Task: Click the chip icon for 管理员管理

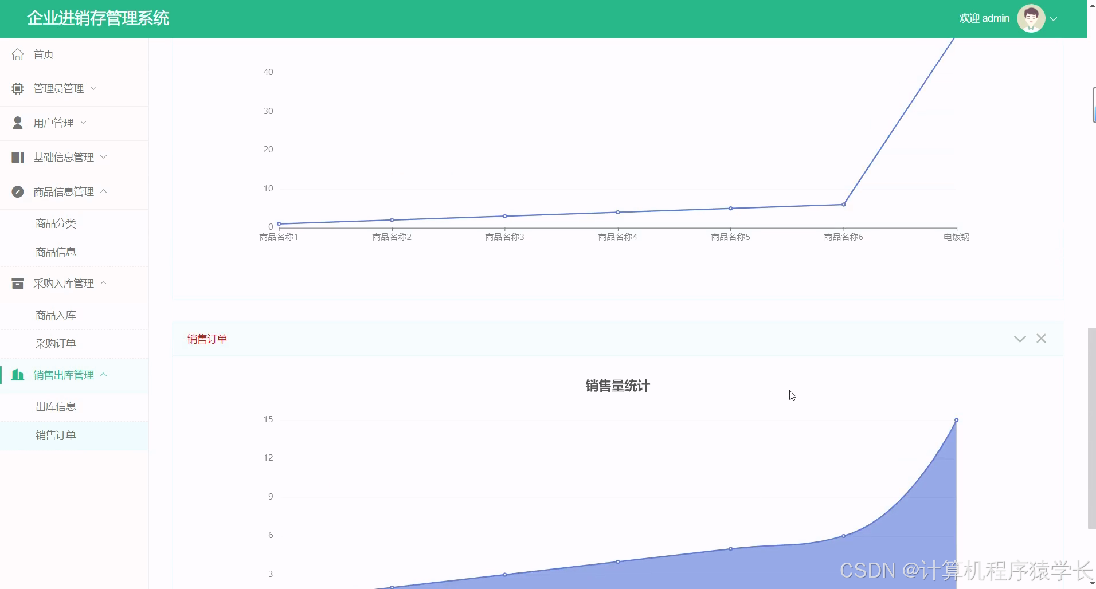Action: (x=18, y=89)
